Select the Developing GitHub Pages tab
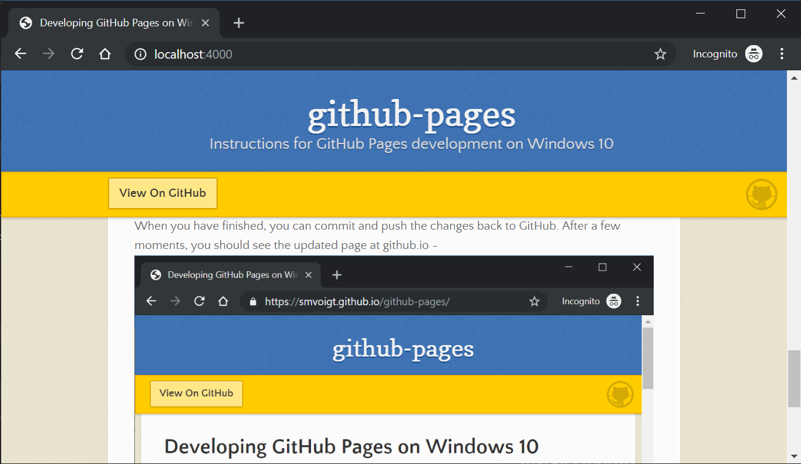The image size is (801, 464). point(114,23)
